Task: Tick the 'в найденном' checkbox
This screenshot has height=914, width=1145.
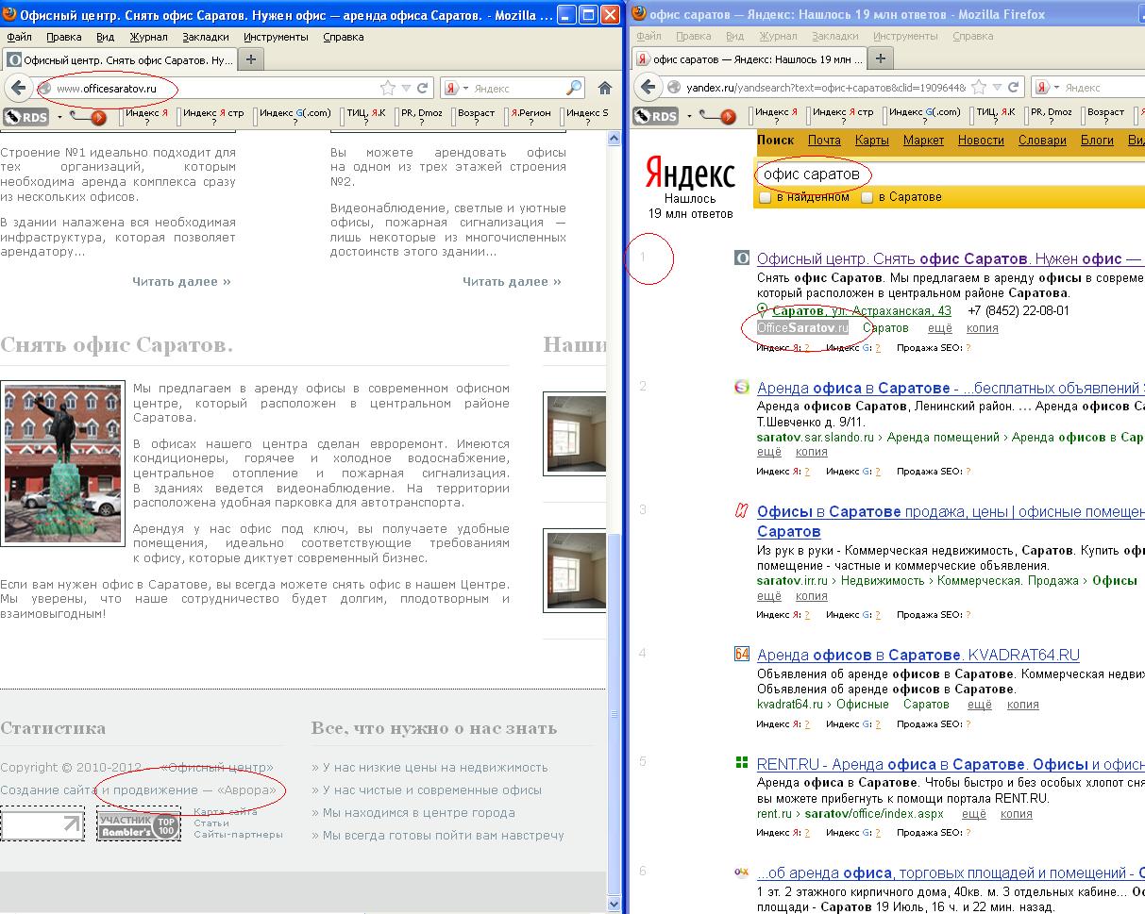Action: click(766, 197)
